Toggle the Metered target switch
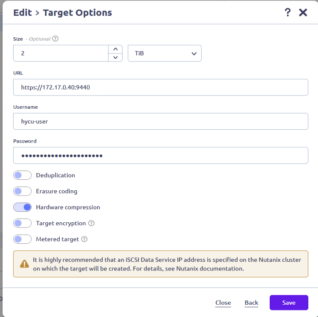 click(22, 239)
